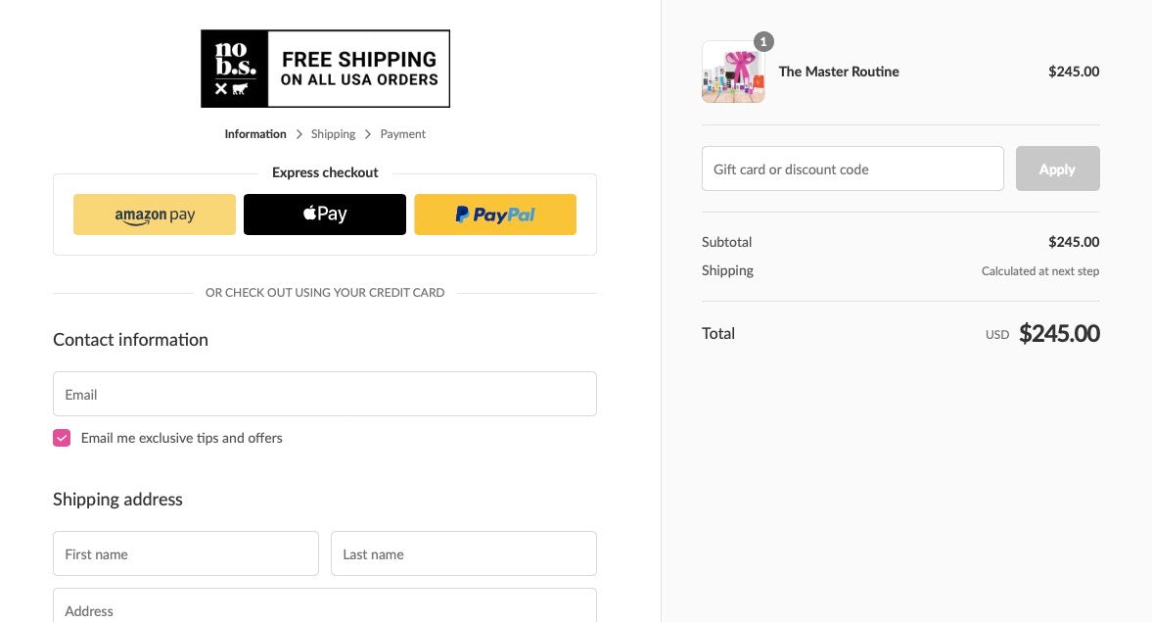This screenshot has height=622, width=1152.
Task: Check out using Apple Pay
Action: coord(325,215)
